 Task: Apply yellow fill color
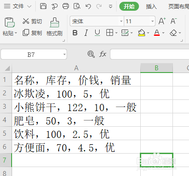tap(141, 33)
